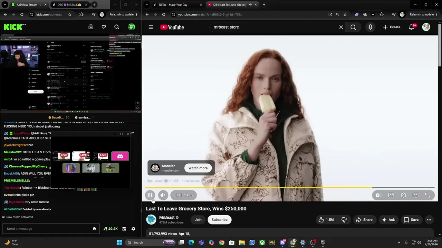Open the Ask AI button

click(388, 220)
